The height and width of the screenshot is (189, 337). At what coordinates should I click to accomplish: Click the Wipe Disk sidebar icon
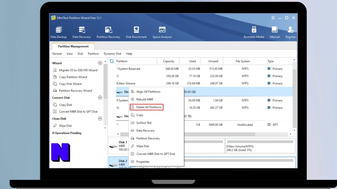click(55, 126)
